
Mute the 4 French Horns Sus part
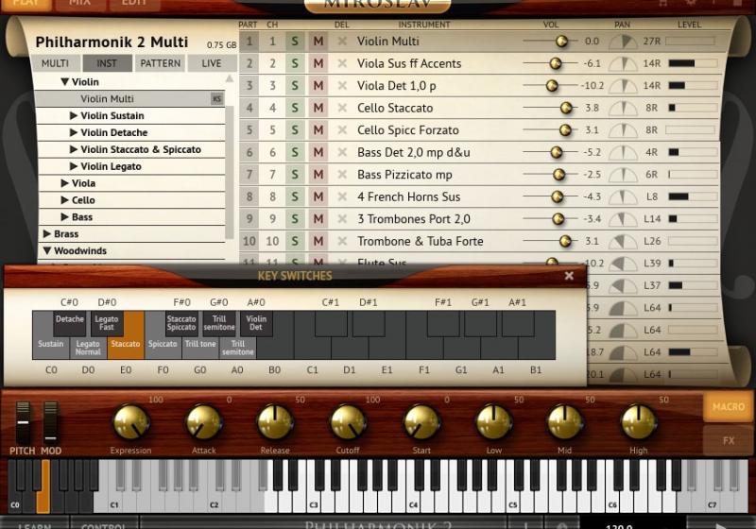click(x=318, y=197)
